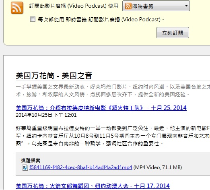
Task: Click the (MP4 Video, 71.1 MB) file info text
Action: [x=158, y=167]
